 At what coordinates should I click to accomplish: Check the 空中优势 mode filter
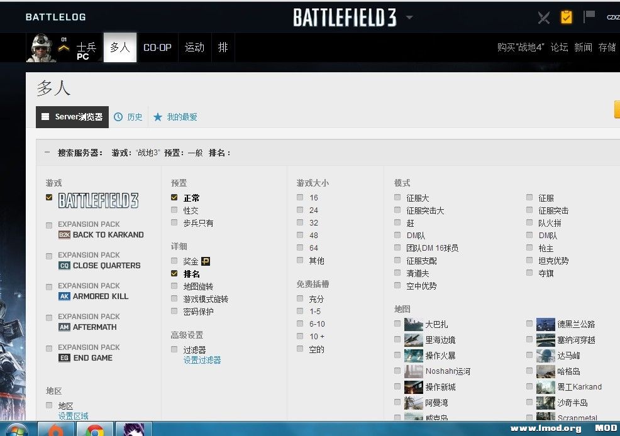click(397, 286)
